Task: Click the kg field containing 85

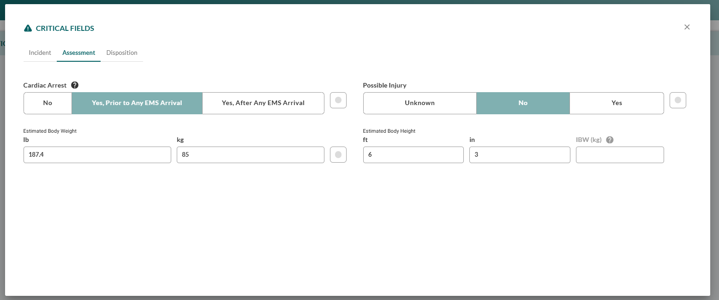Action: click(250, 155)
